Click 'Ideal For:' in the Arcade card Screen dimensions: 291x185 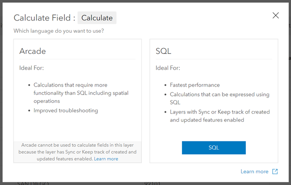point(31,68)
